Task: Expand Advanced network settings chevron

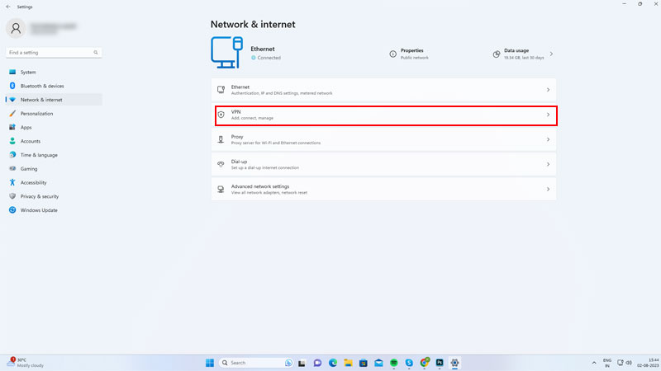Action: click(x=548, y=189)
